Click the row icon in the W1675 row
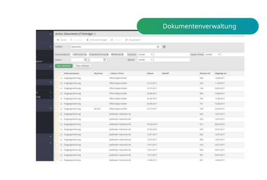The image size is (267, 180). 61,109
